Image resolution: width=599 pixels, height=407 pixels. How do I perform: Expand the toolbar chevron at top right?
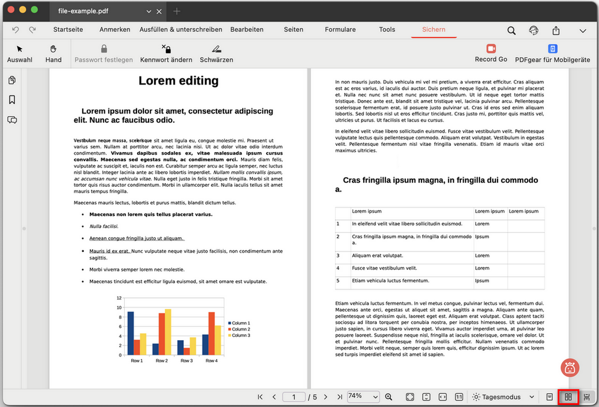pos(583,31)
